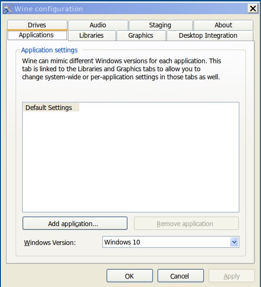Image resolution: width=261 pixels, height=287 pixels.
Task: Click the empty area of the applications list
Action: tap(131, 162)
